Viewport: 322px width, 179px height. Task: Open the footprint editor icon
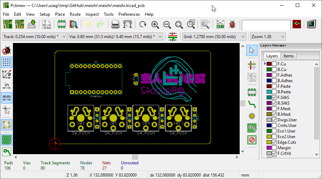[61, 24]
